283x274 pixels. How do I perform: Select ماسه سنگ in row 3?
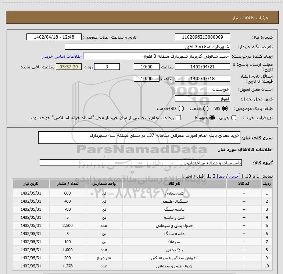click(x=174, y=209)
